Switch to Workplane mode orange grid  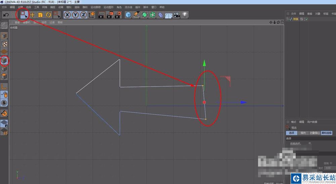[x=4, y=52]
